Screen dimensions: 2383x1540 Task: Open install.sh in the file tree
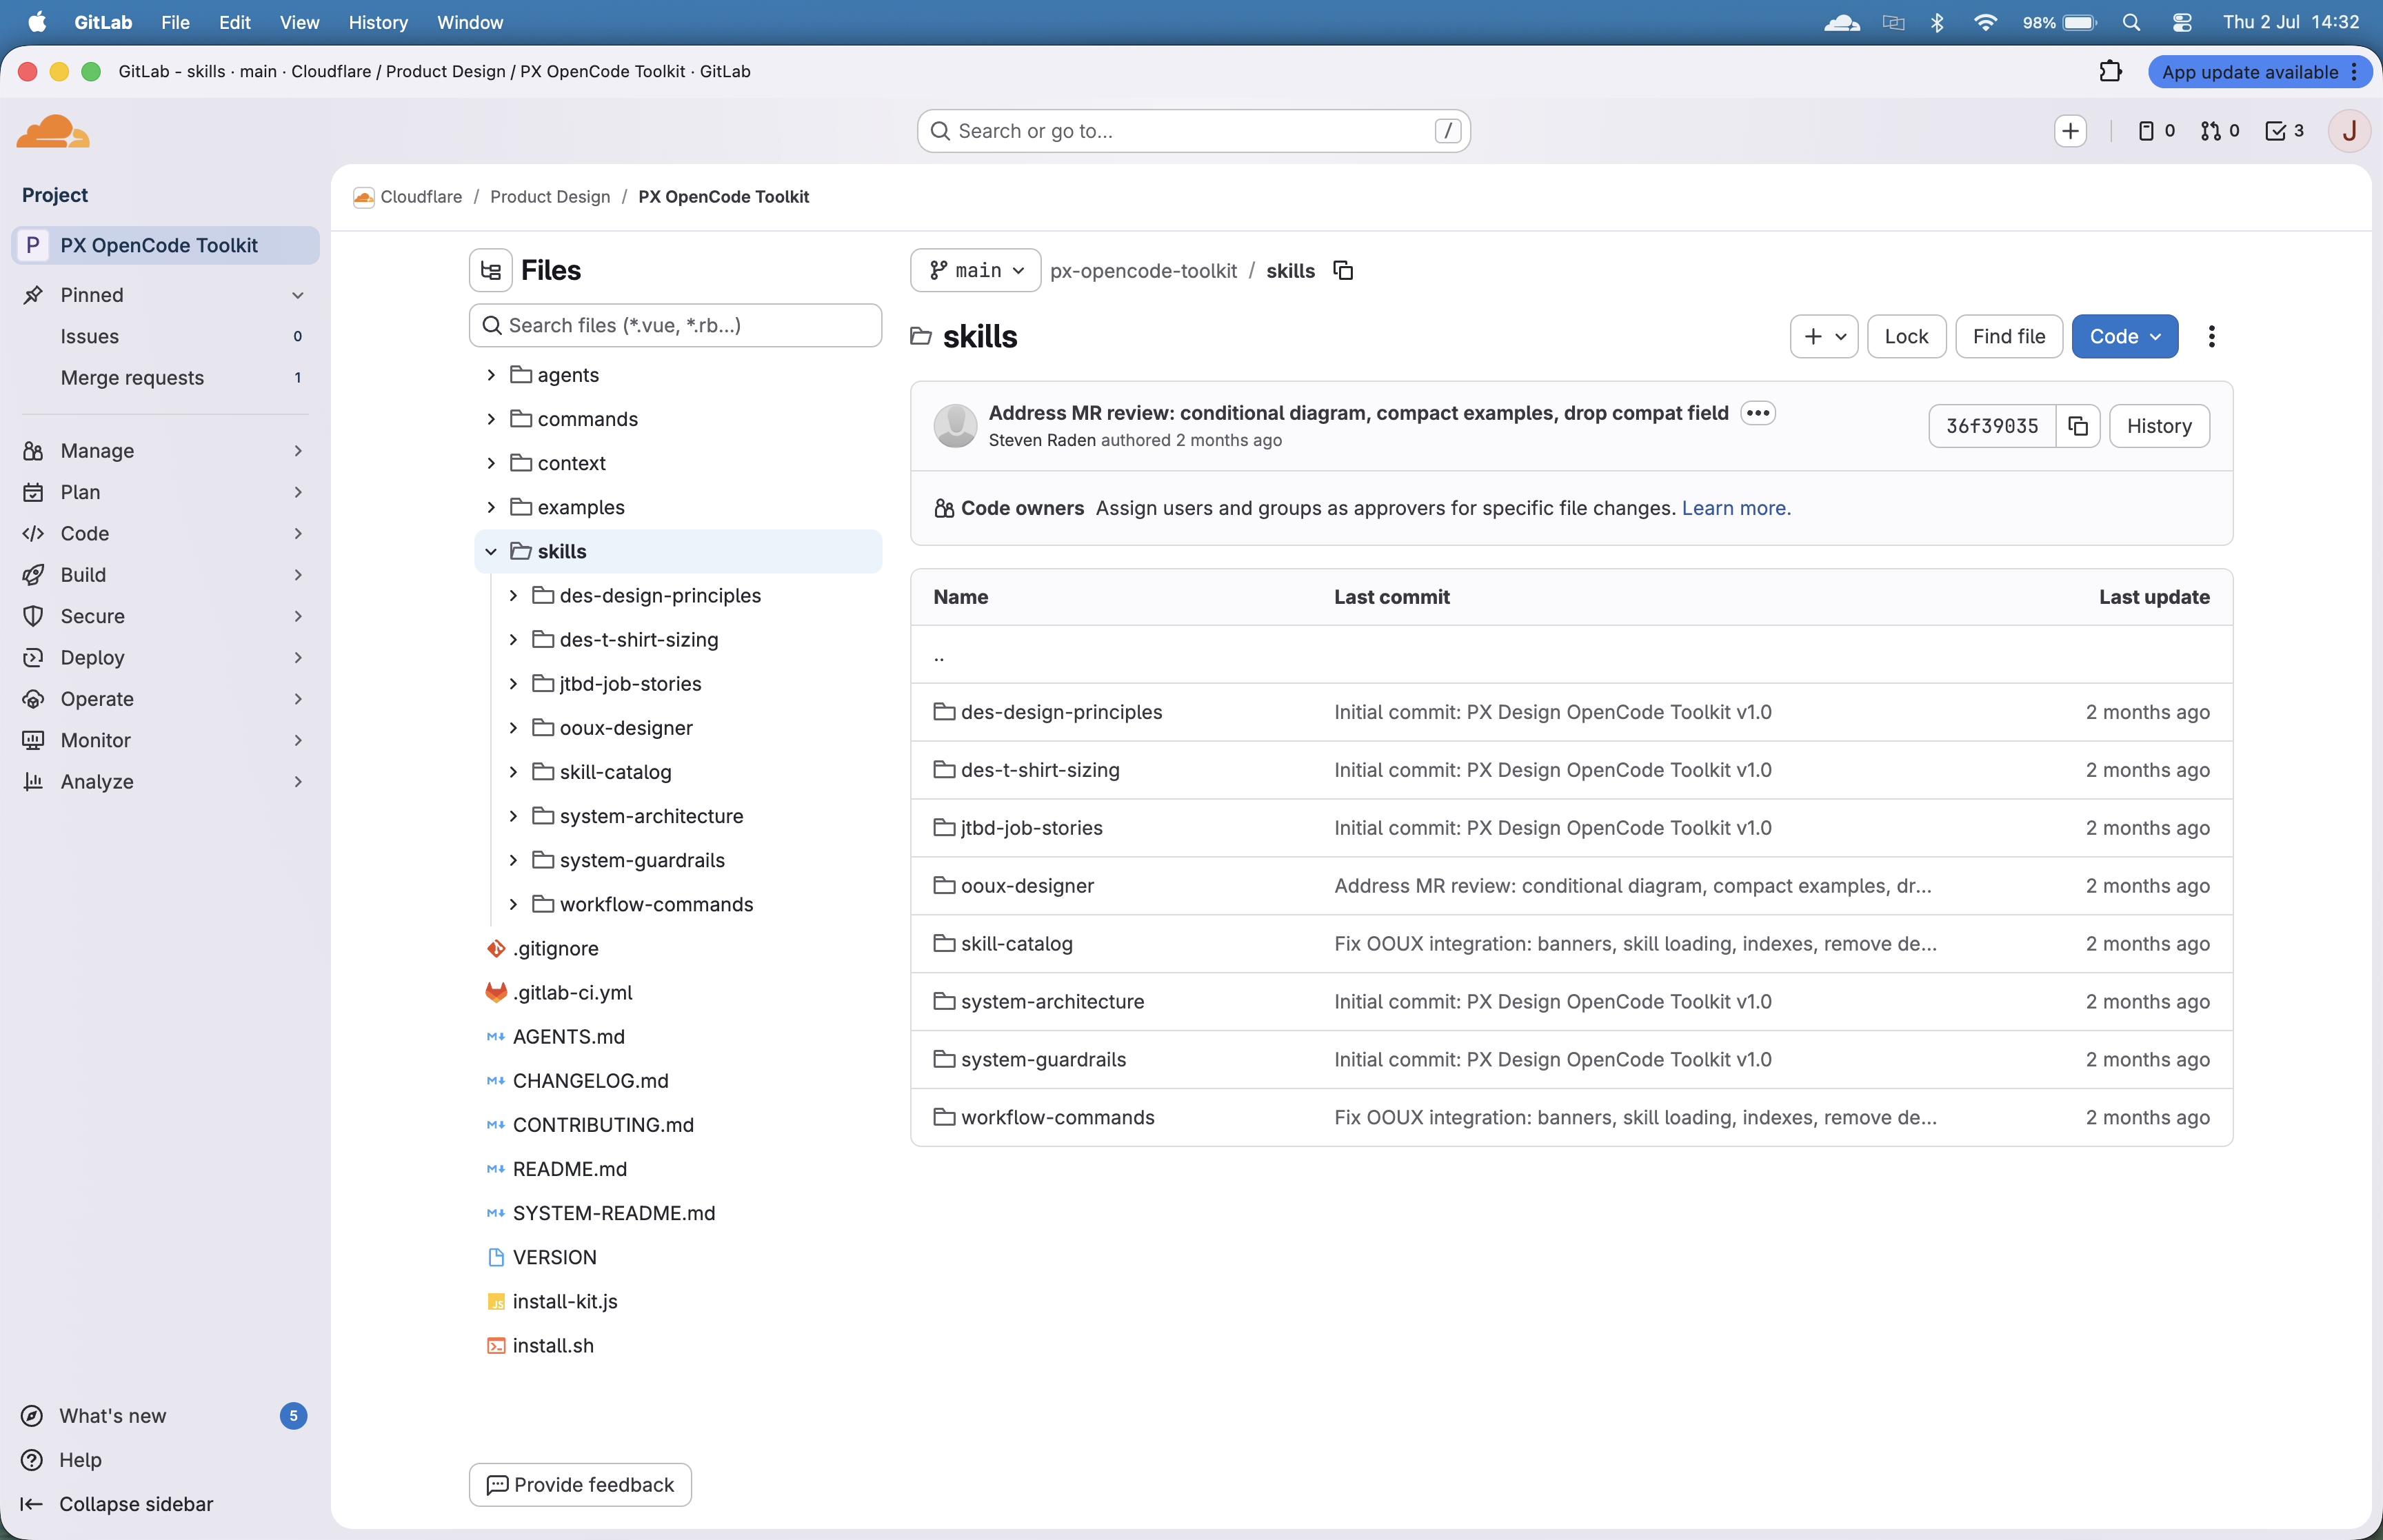click(553, 1345)
